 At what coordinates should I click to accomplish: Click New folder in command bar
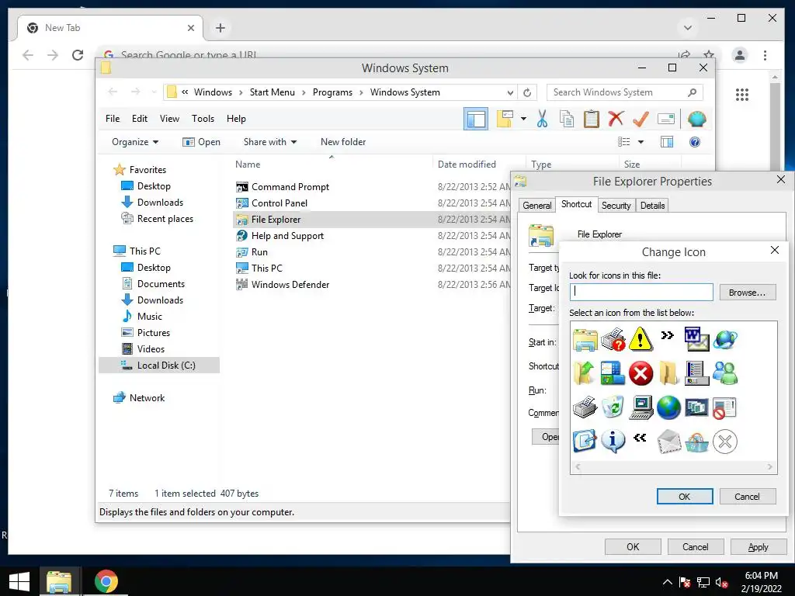(343, 142)
